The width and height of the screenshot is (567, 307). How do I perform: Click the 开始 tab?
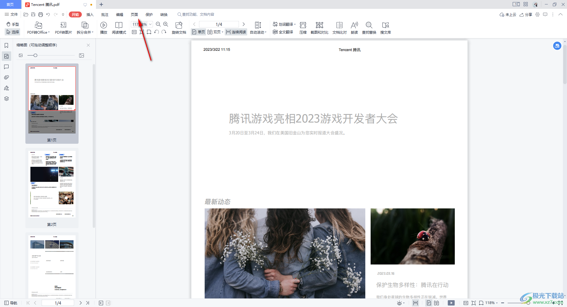click(75, 14)
